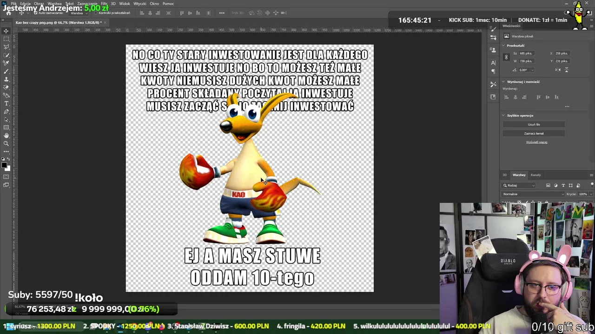Open the Rodzaj layer filter dropdown
Image resolution: width=595 pixels, height=334 pixels.
point(519,186)
